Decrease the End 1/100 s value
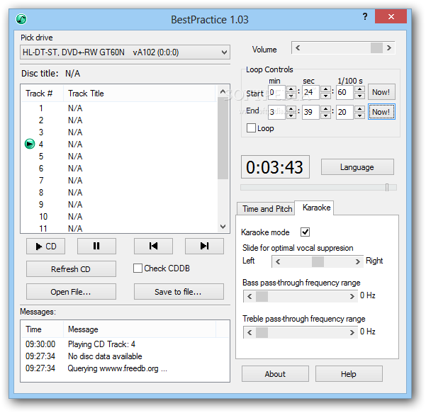The height and width of the screenshot is (413, 426). coord(359,115)
